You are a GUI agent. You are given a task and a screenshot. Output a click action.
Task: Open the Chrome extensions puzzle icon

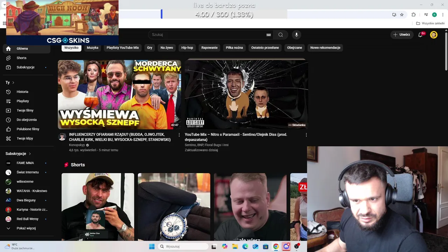click(x=414, y=15)
